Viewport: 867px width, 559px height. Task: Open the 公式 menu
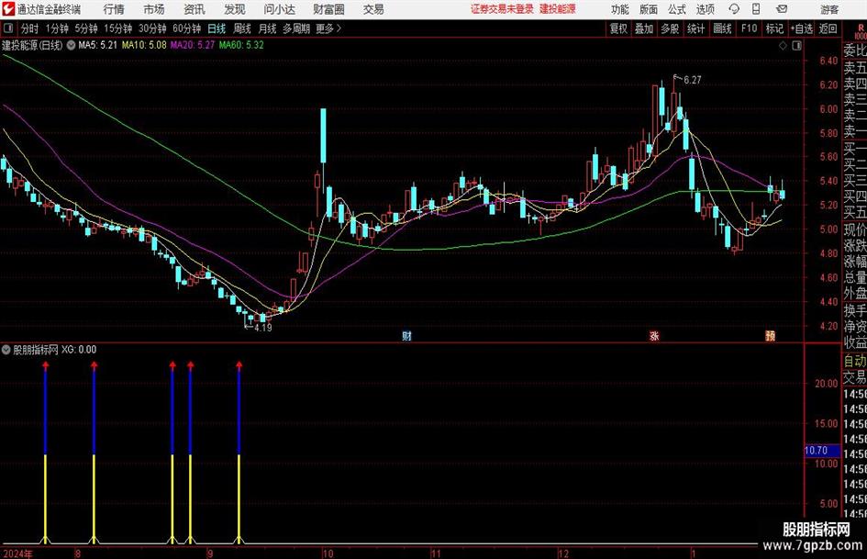pos(677,9)
